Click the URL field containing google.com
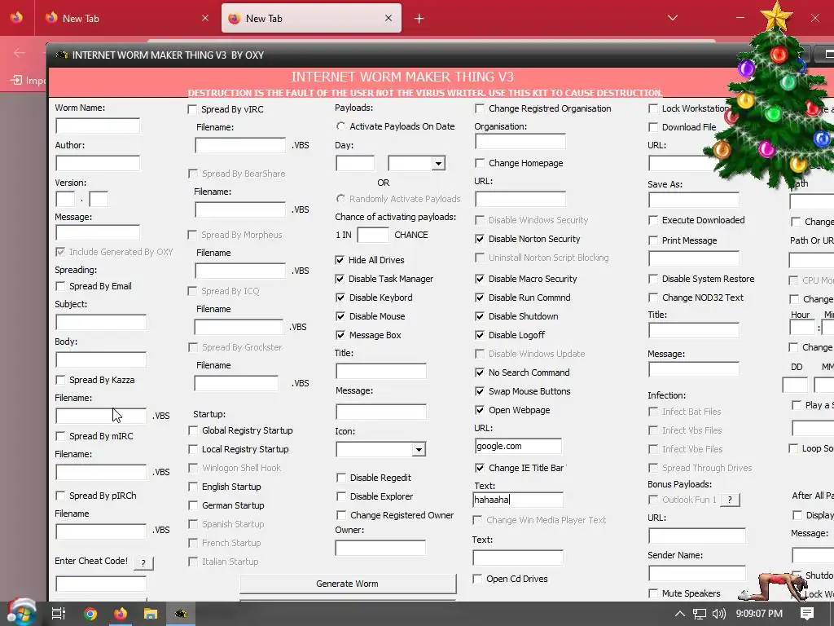 point(518,446)
